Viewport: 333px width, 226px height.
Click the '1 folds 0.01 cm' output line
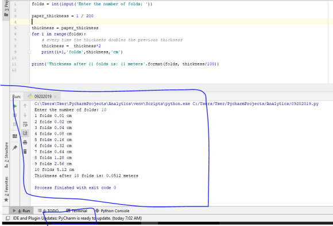[53, 116]
